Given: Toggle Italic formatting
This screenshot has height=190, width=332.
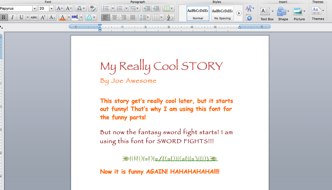Looking at the screenshot, I should pos(12,17).
